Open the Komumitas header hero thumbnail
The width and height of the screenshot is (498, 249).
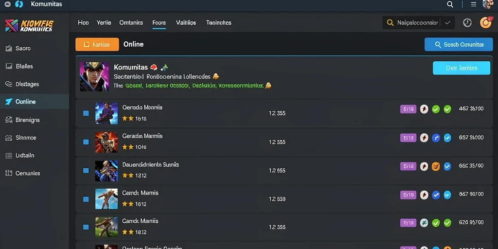(x=94, y=77)
